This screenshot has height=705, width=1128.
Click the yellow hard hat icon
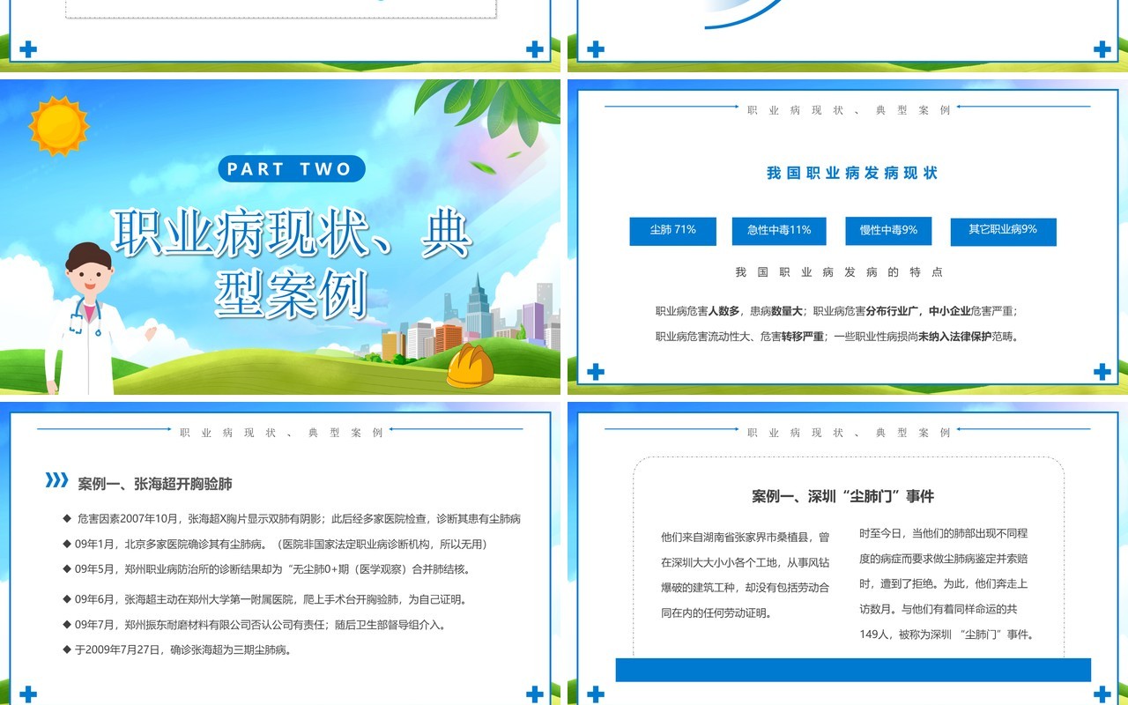[470, 366]
